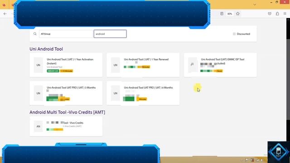This screenshot has width=290, height=163.
Task: Click AN thumbnail of Vivo Credits
Action: click(x=38, y=126)
